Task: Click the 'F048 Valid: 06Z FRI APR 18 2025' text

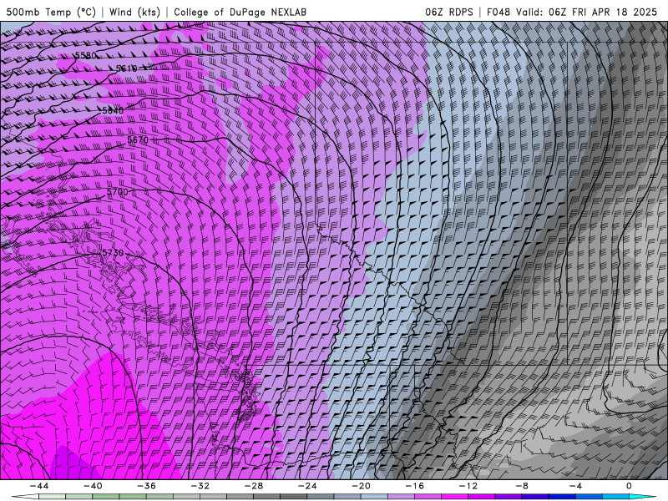Action: tap(572, 12)
